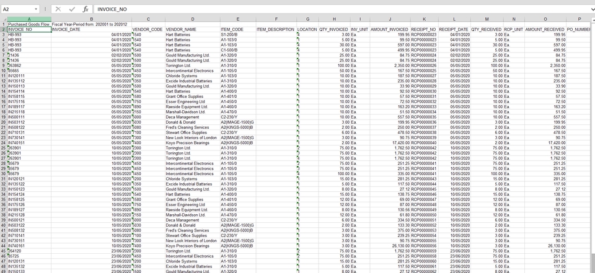Select 17,420.00 in AMOUNT_INVOICED column
This screenshot has height=273, width=595.
(x=390, y=142)
